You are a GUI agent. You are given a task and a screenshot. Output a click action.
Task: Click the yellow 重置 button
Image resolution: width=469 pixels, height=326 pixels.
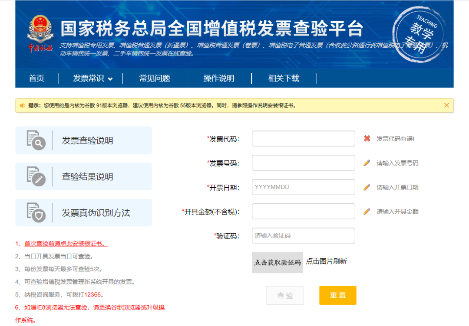[x=337, y=295]
